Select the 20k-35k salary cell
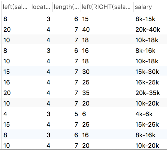167x150 pixels. 148,93
